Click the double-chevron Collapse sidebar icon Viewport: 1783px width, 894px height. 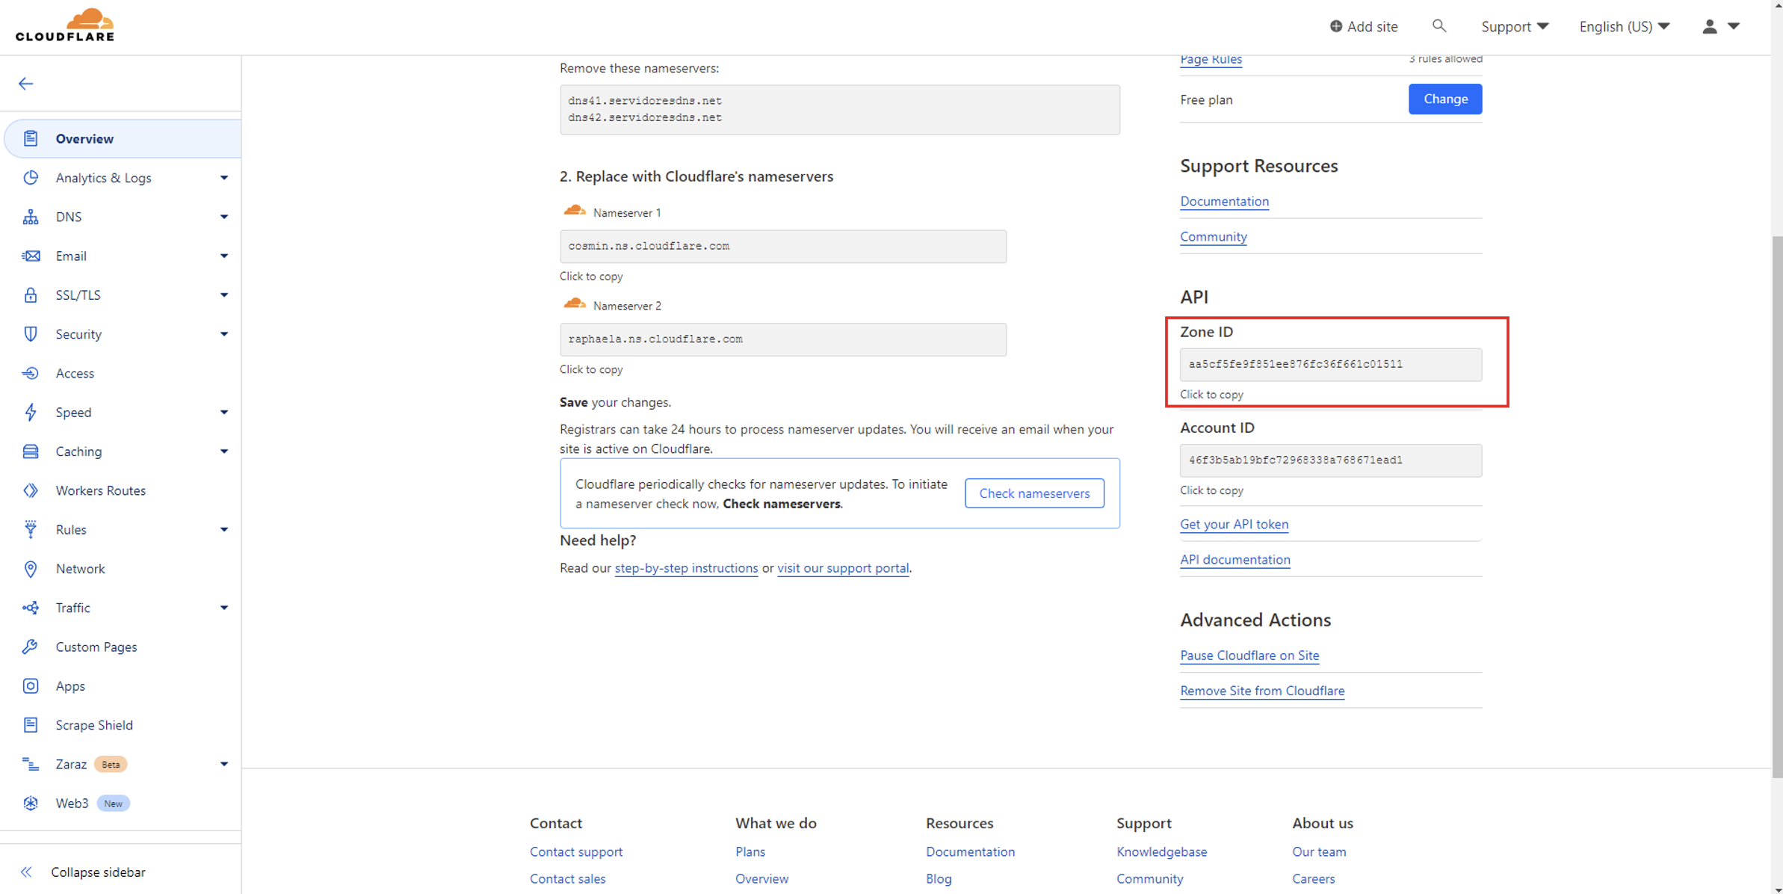pos(27,872)
